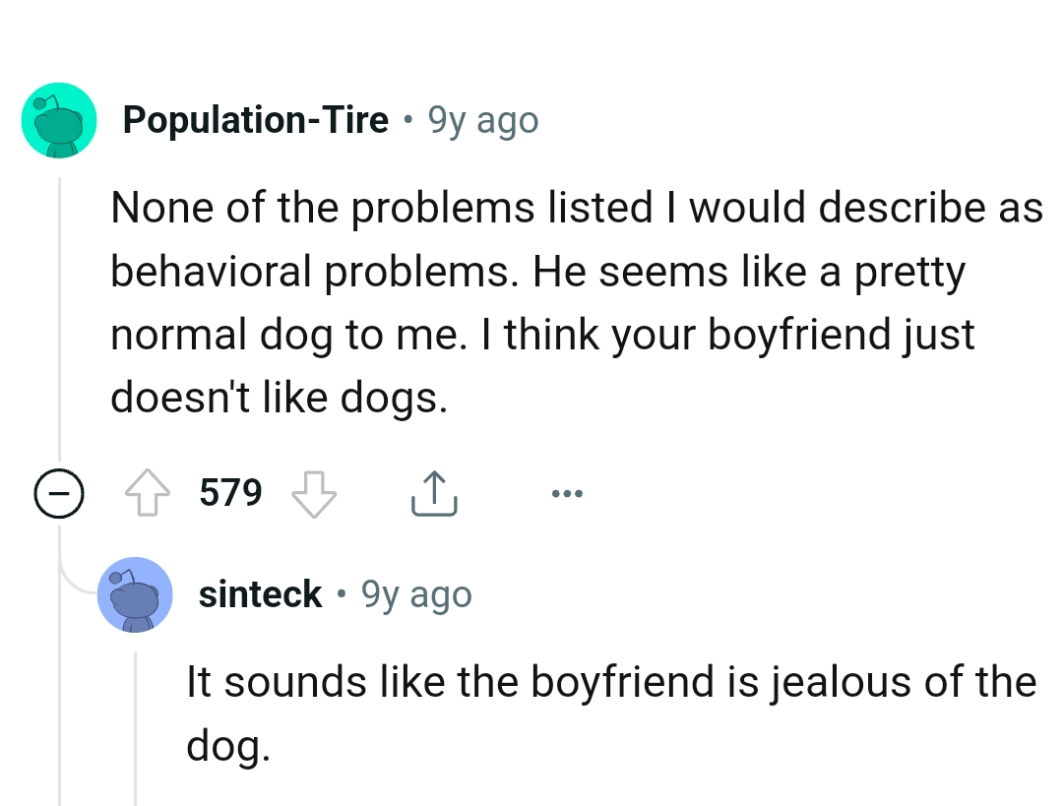Screen dimensions: 1063x806
Task: Click sinteck's avatar
Action: [135, 594]
